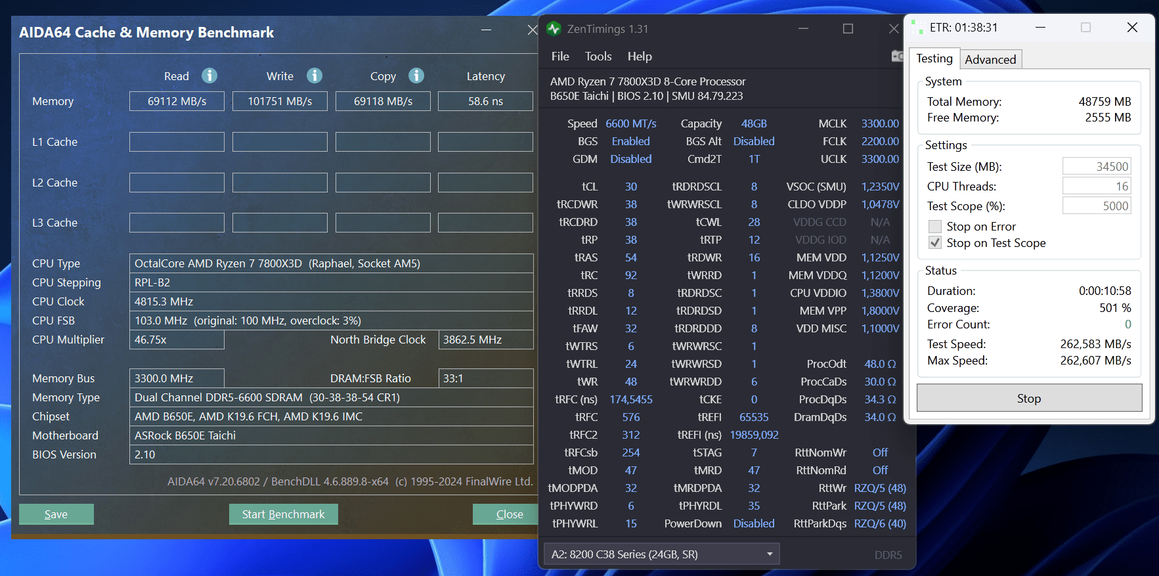Click the Test Scope (%) field
The height and width of the screenshot is (576, 1159).
1097,206
